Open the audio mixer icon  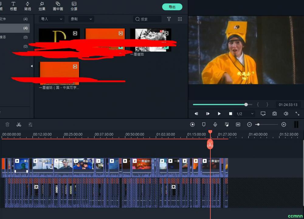(x=227, y=124)
